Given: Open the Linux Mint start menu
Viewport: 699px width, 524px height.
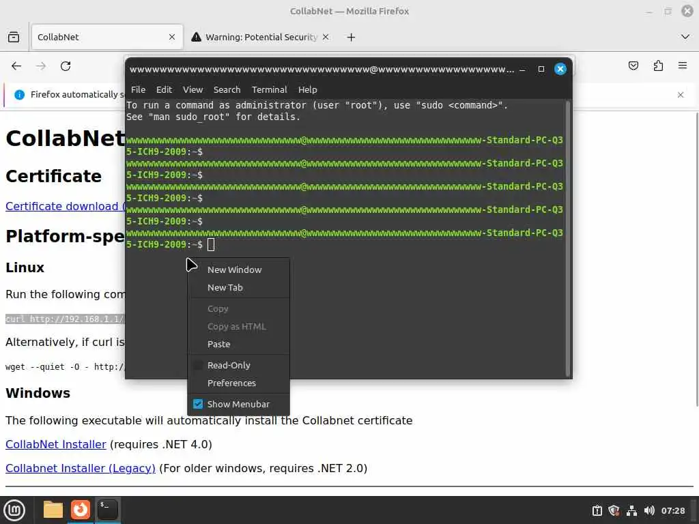Looking at the screenshot, I should point(15,510).
